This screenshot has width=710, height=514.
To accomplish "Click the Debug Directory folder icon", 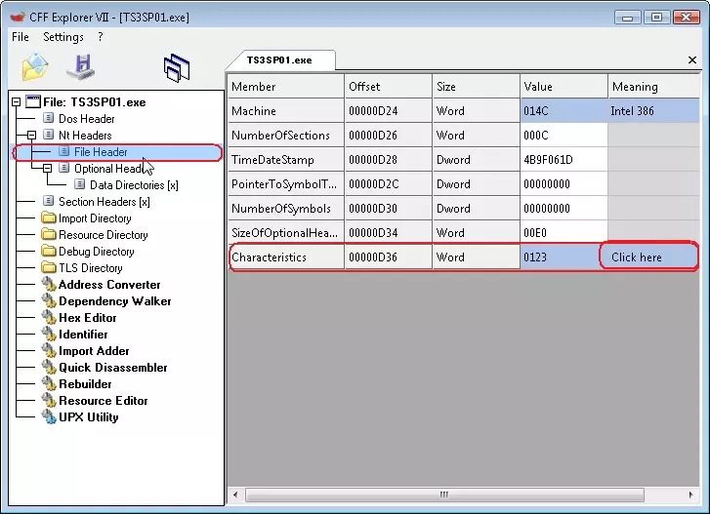I will pos(48,251).
